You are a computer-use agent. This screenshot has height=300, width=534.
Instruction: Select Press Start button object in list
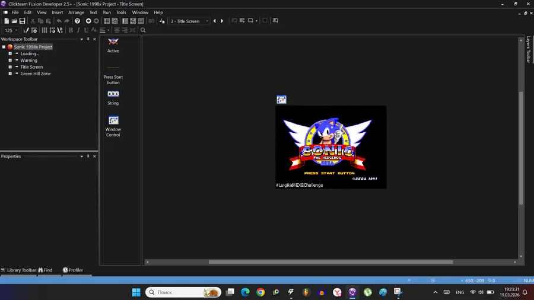pos(113,75)
